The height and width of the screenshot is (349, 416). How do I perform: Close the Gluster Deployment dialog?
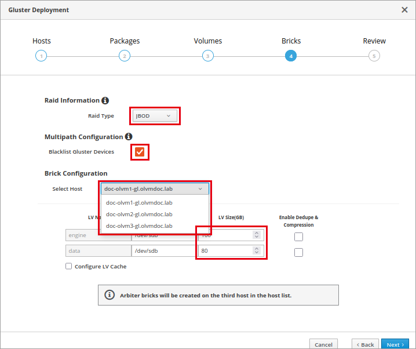pyautogui.click(x=404, y=10)
